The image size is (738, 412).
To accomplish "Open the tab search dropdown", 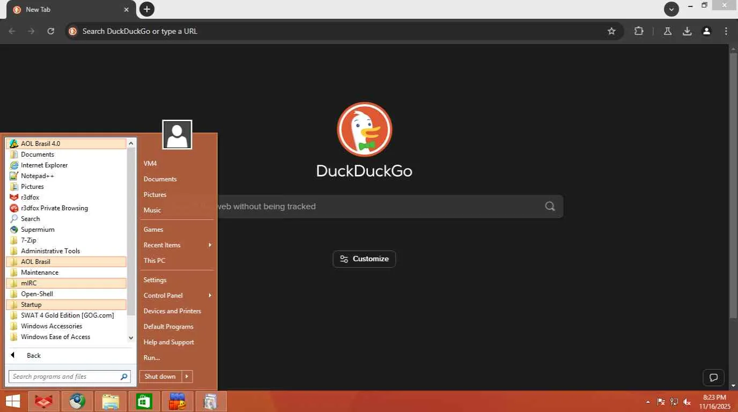I will (x=671, y=9).
